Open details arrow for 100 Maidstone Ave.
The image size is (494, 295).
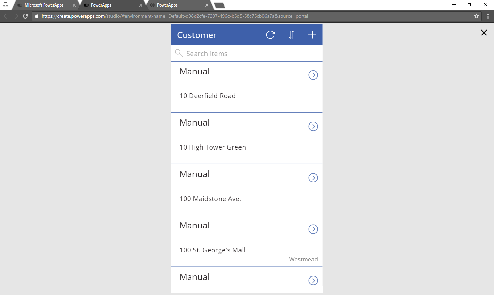coord(313,178)
